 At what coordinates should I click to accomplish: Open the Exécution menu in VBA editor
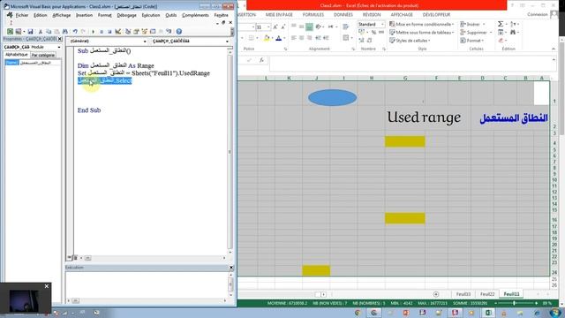point(151,15)
